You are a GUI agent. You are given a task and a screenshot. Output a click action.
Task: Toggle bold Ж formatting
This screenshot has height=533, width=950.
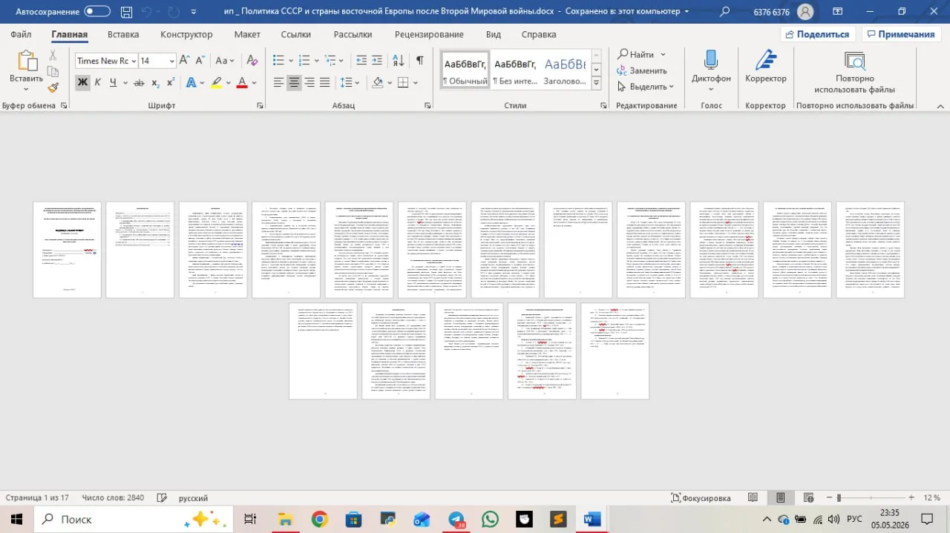82,83
